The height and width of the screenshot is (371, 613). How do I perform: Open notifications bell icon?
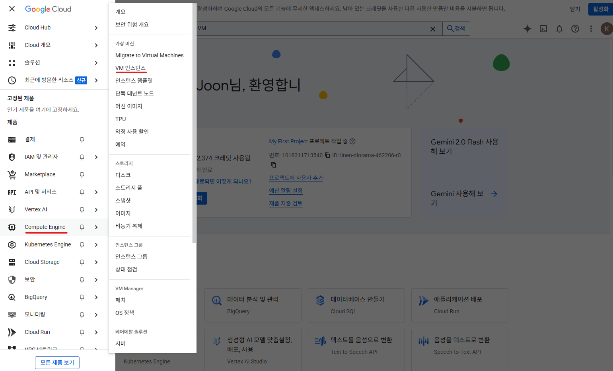[559, 29]
